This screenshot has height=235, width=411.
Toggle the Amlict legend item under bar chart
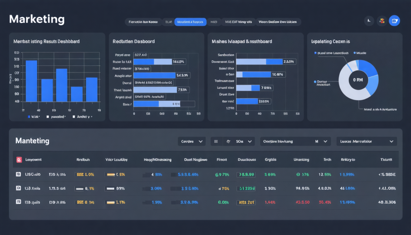coord(82,116)
